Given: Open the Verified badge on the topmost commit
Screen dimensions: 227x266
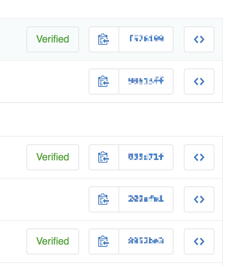Looking at the screenshot, I should coord(53,39).
